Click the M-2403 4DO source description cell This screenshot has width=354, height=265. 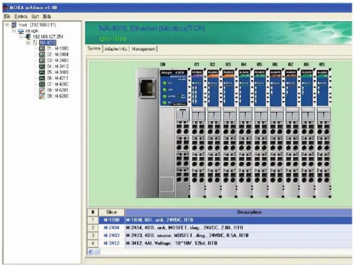click(x=239, y=236)
